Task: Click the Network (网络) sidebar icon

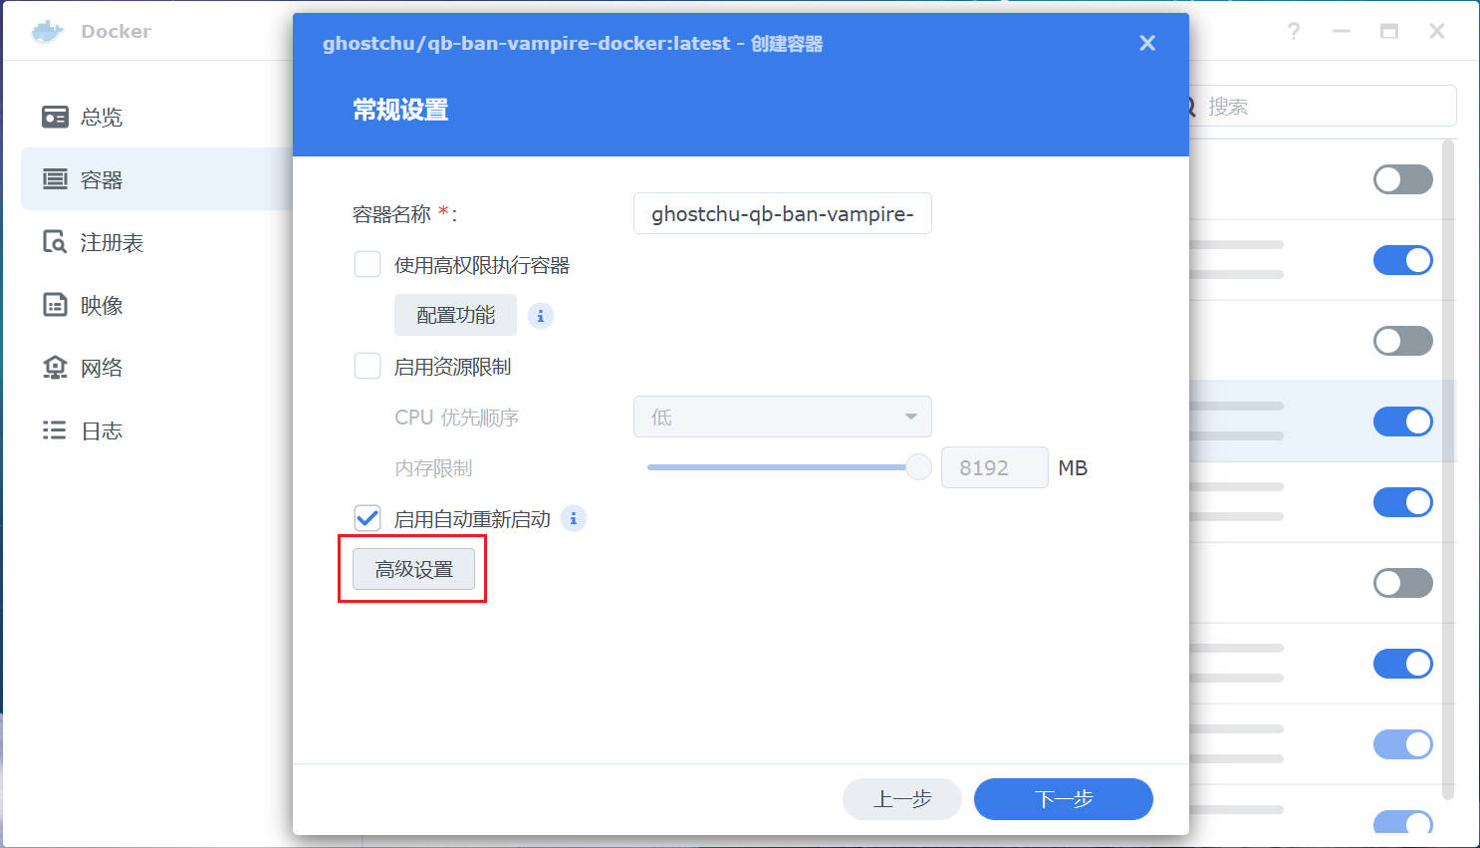Action: click(55, 368)
